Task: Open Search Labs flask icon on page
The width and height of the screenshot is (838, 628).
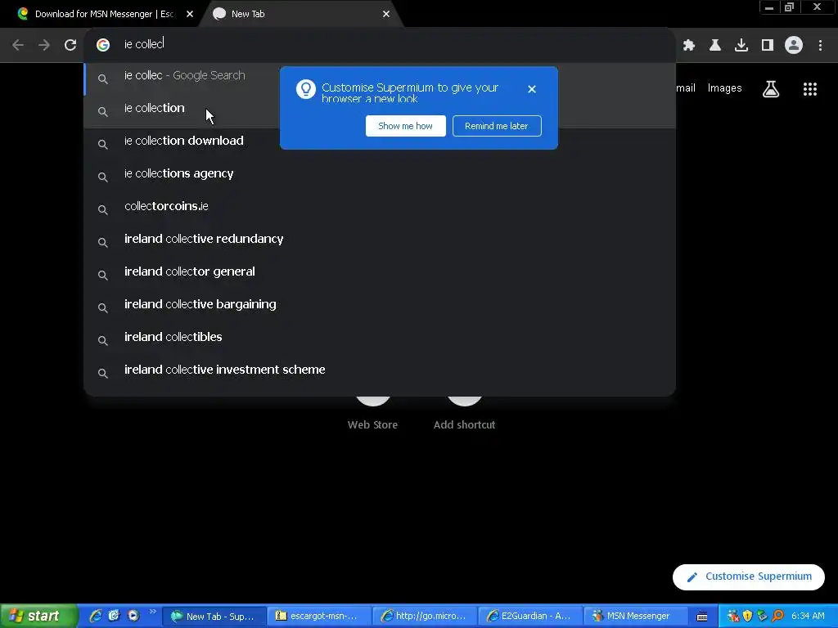Action: (771, 89)
